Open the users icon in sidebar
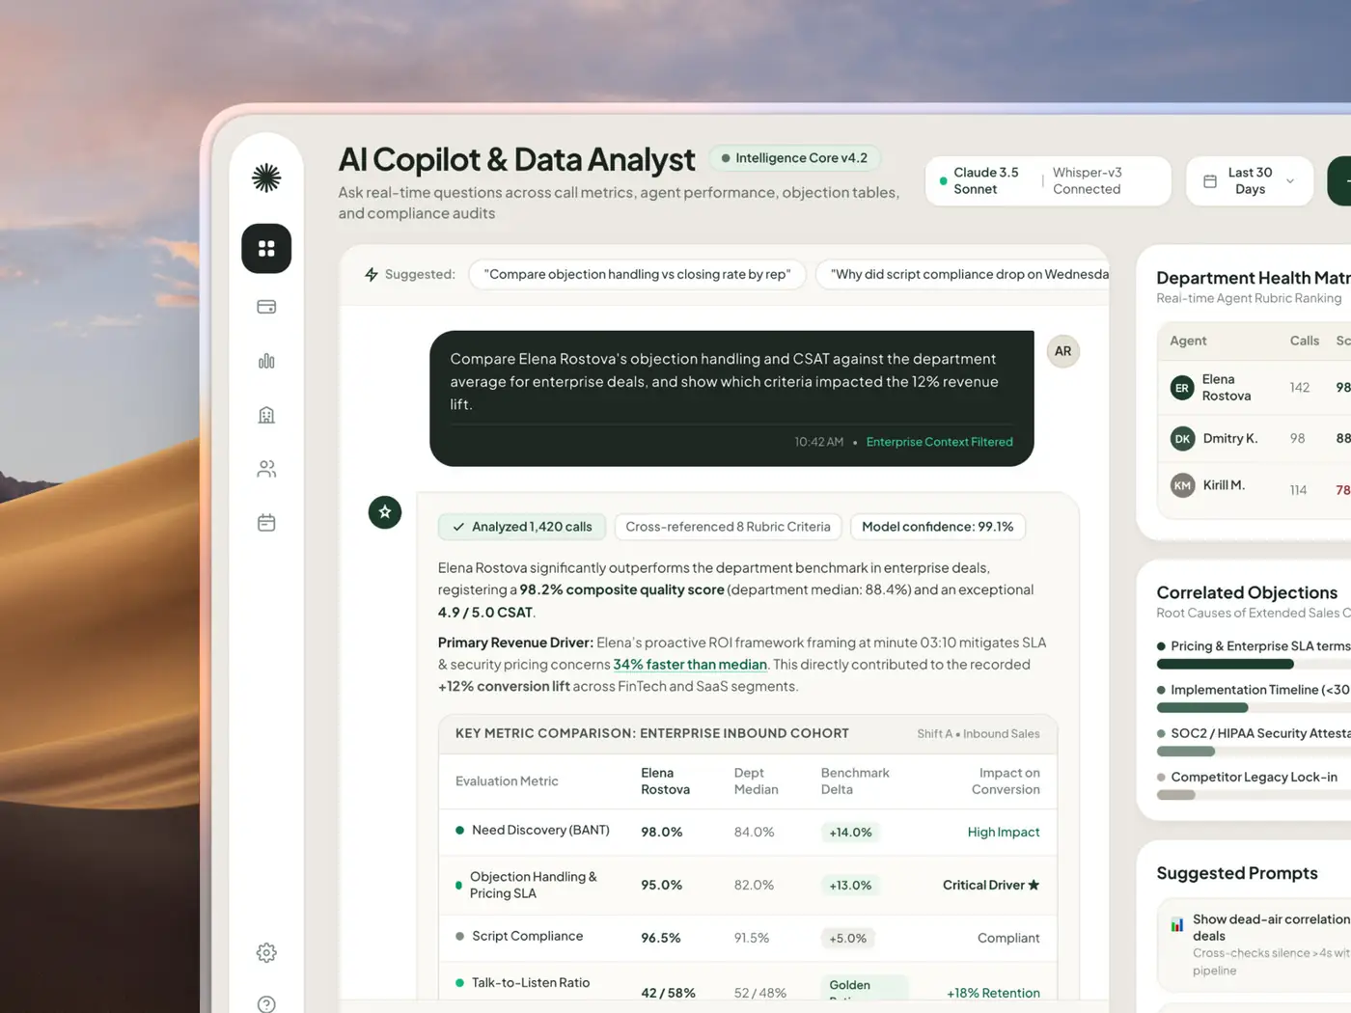The image size is (1351, 1013). click(x=266, y=469)
